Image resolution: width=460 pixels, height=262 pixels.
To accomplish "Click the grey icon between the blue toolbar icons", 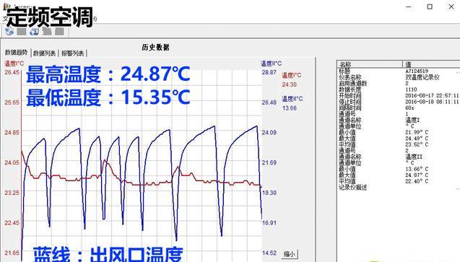I will coord(22,31).
